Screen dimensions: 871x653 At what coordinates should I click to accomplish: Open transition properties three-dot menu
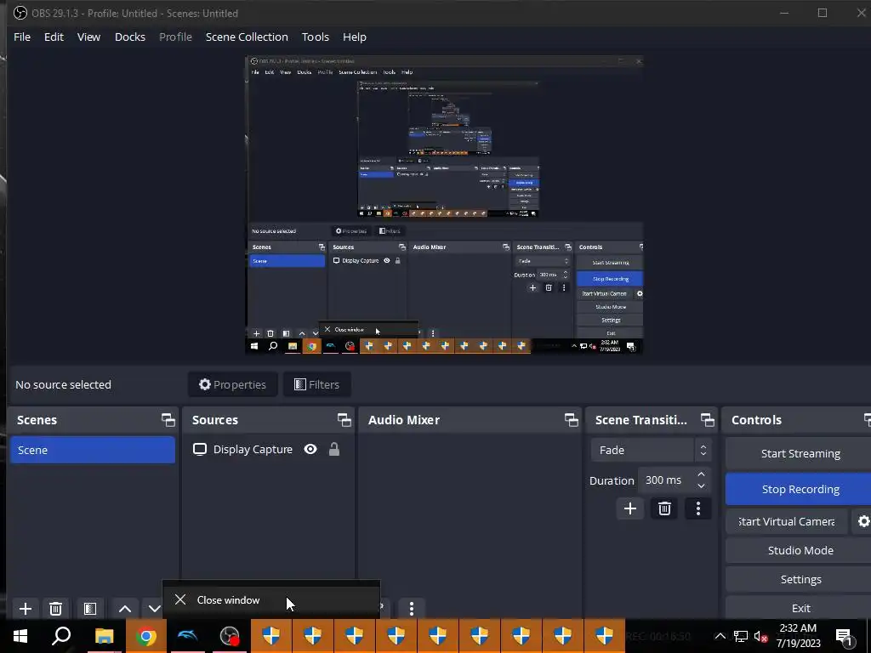point(698,508)
